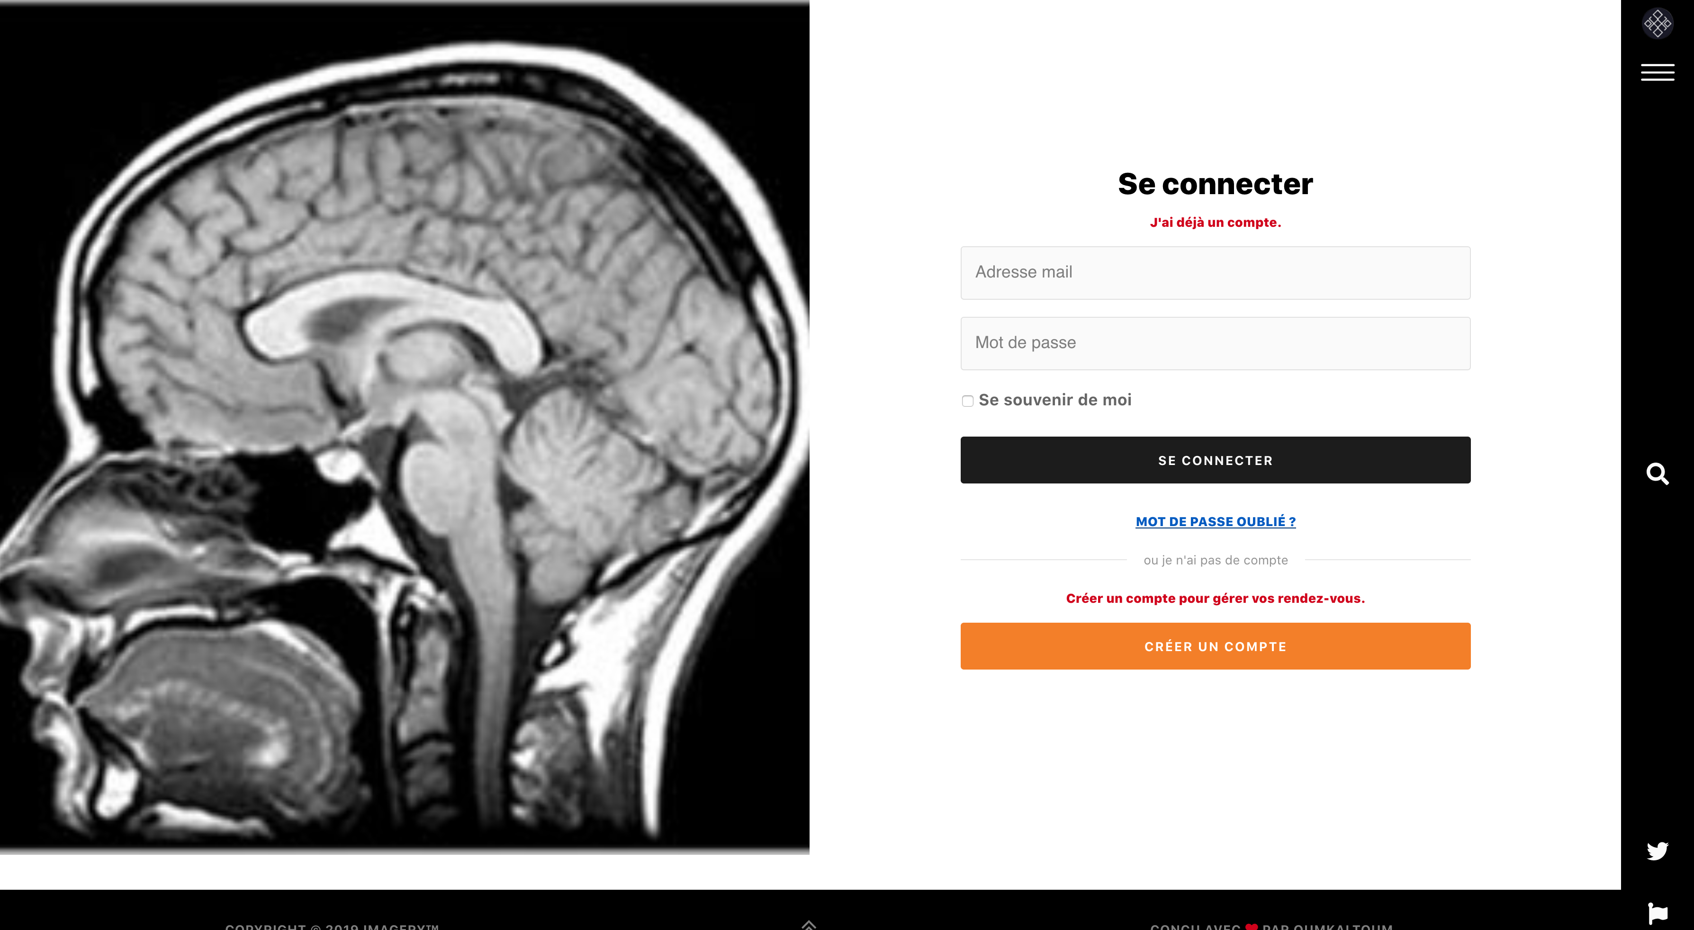Open the hamburger menu in the sidebar
The height and width of the screenshot is (930, 1694).
tap(1657, 72)
